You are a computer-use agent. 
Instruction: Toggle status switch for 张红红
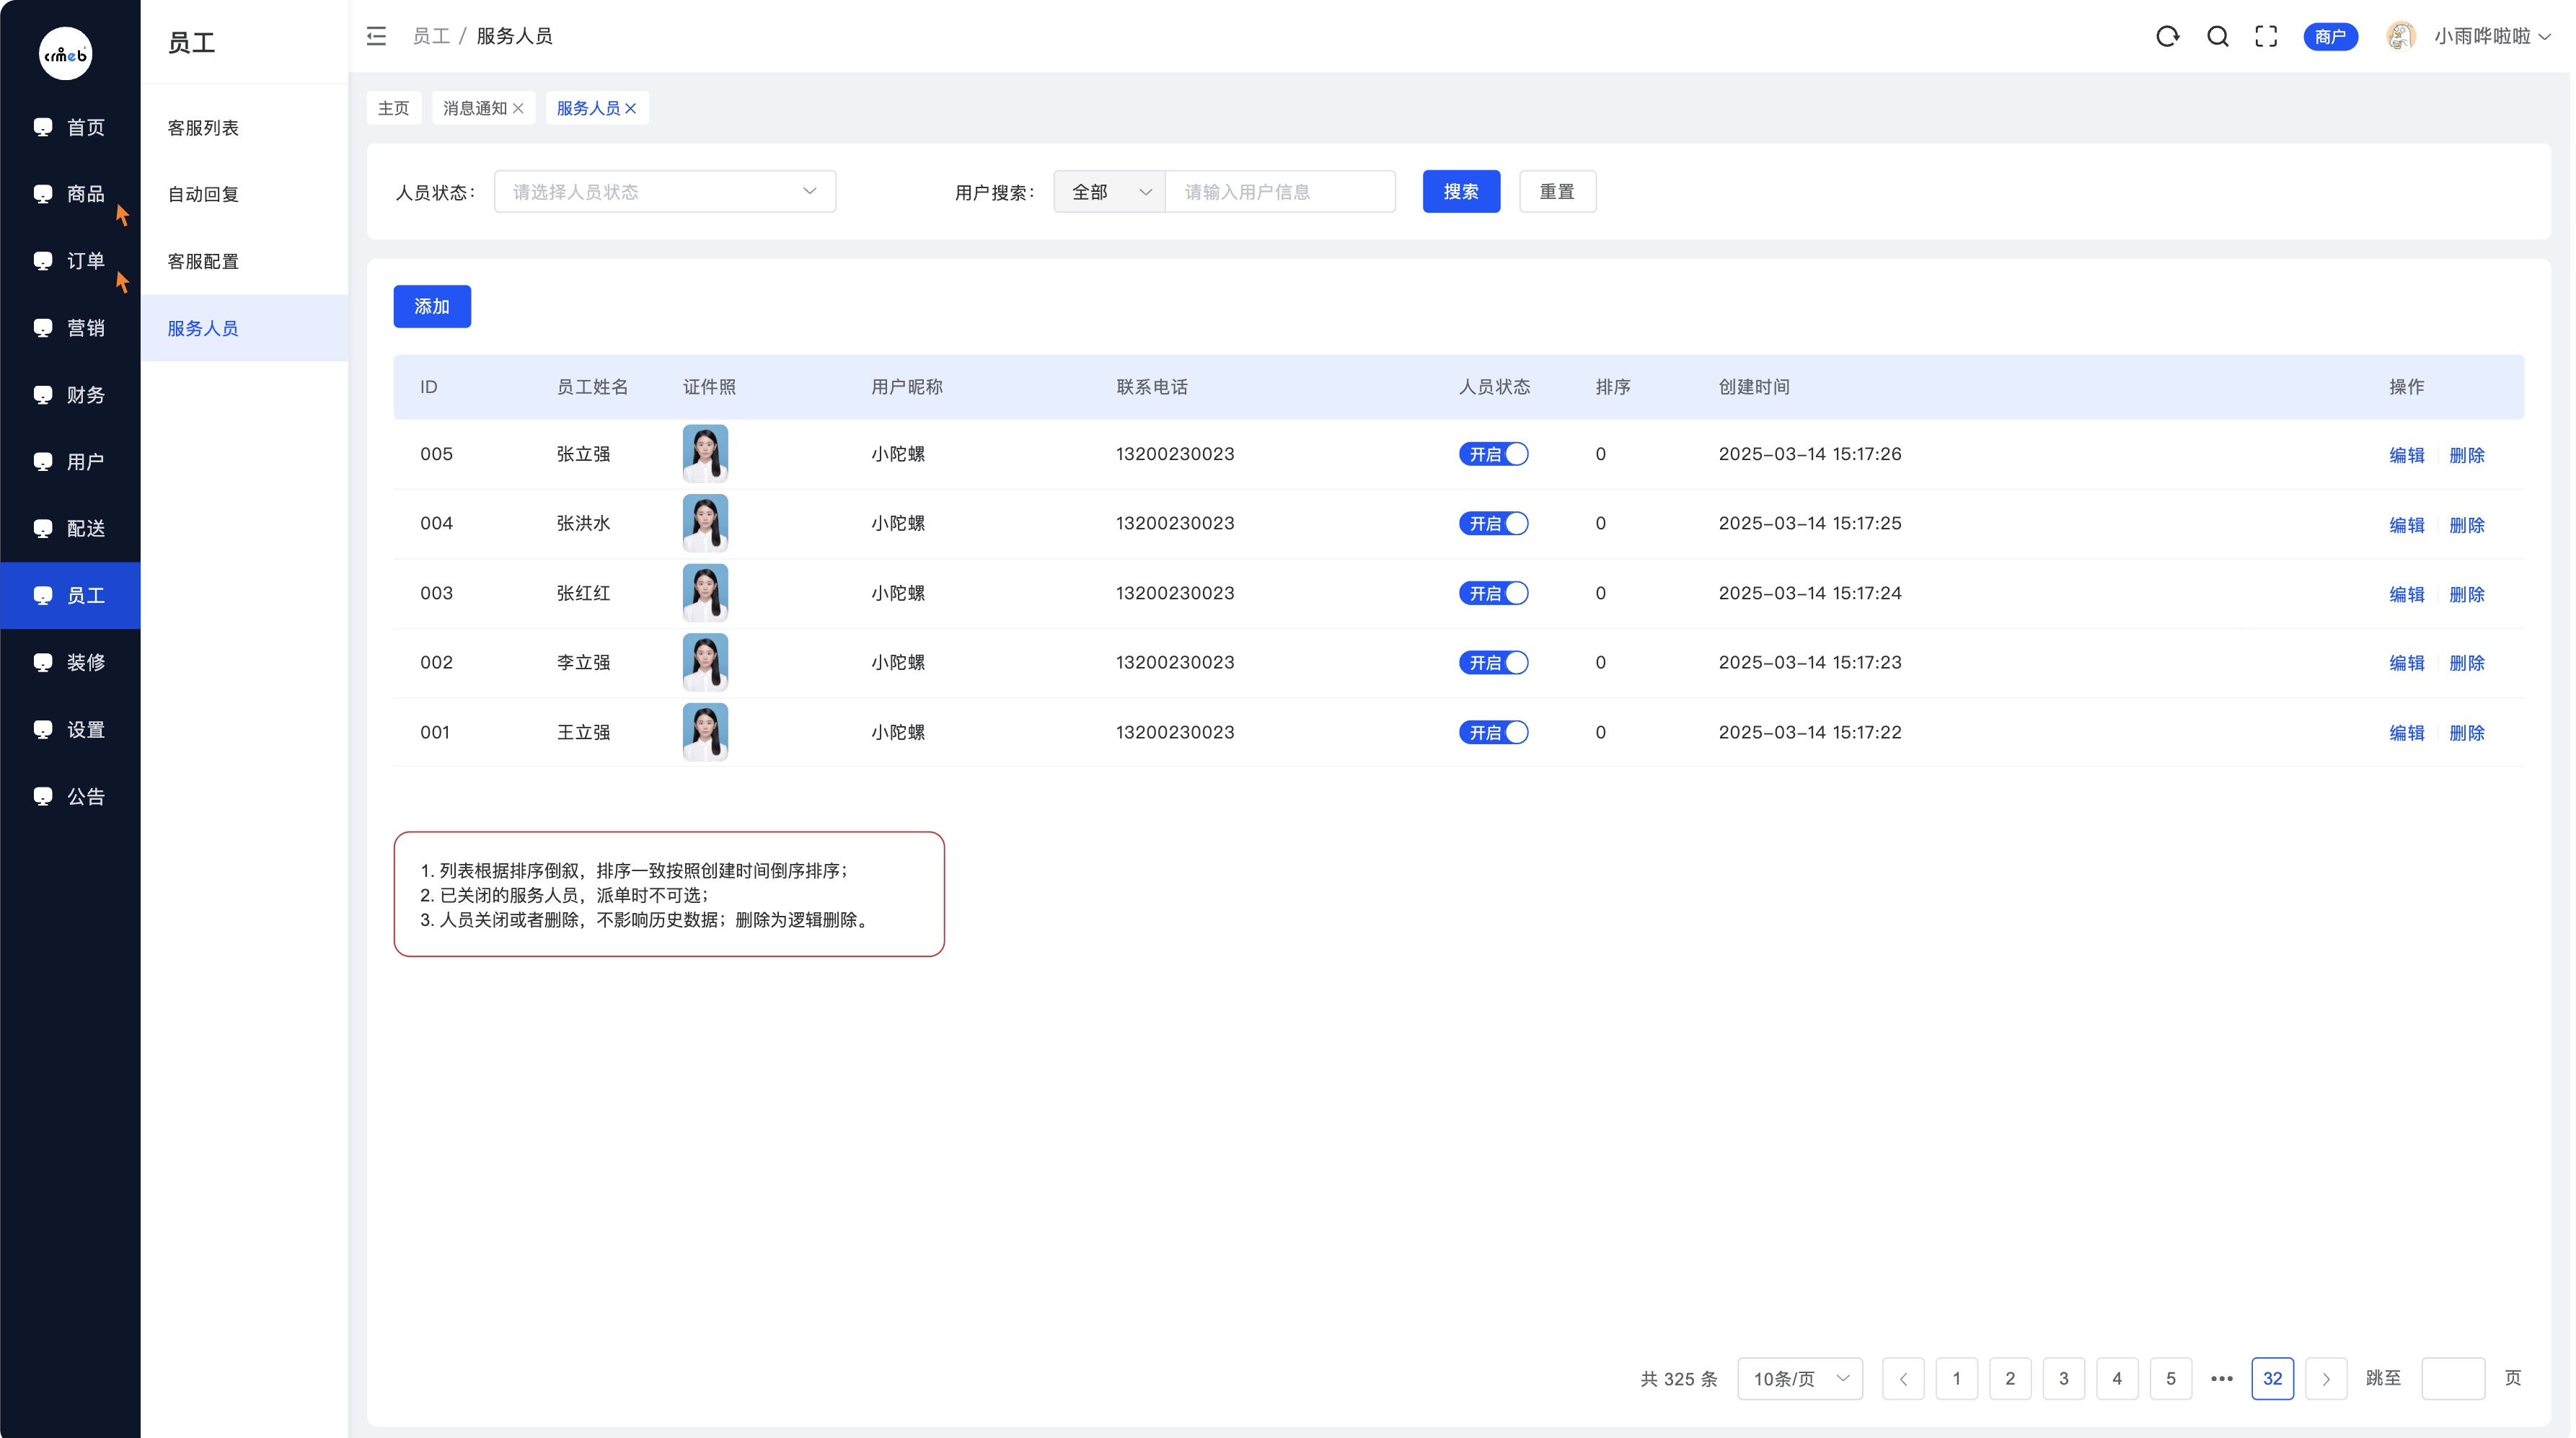point(1493,593)
